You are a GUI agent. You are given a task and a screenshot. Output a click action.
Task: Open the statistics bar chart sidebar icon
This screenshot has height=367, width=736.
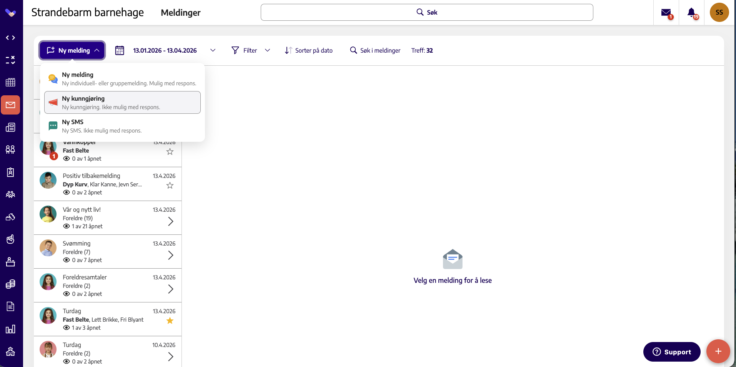click(x=10, y=329)
